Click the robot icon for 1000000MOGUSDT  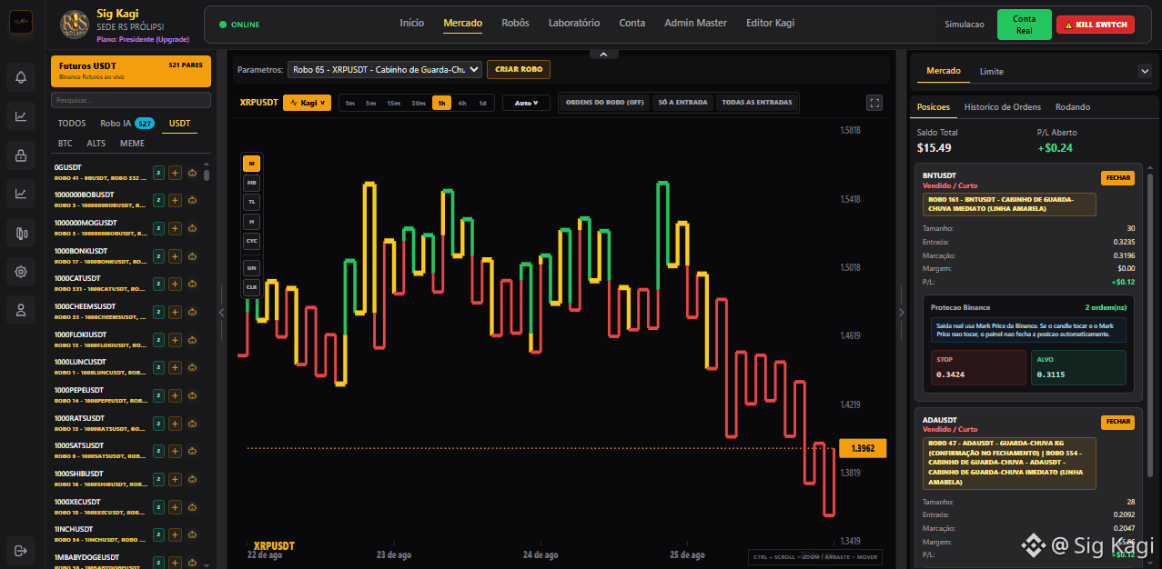pyautogui.click(x=193, y=228)
